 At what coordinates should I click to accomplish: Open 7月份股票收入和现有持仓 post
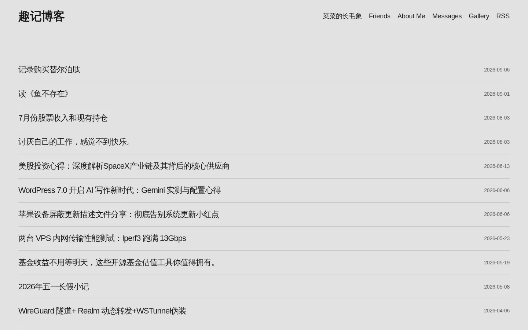pyautogui.click(x=63, y=118)
